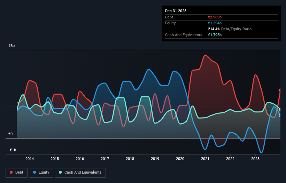
Task: Click the 2019 x-axis label
Action: (x=155, y=159)
